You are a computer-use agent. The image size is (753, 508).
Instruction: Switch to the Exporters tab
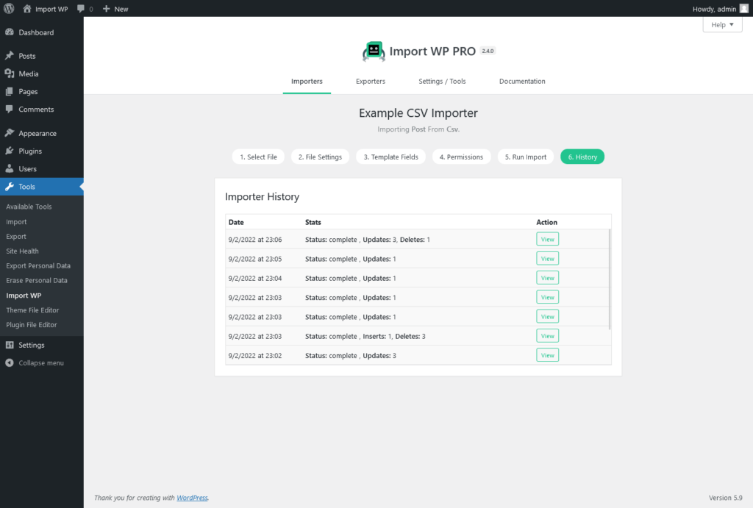pyautogui.click(x=371, y=81)
